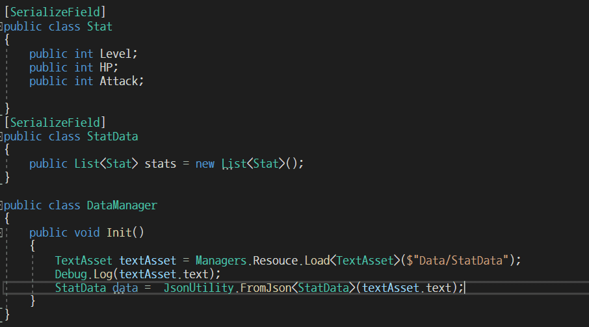589x327 pixels.
Task: Click the stats list variable name
Action: pos(161,164)
